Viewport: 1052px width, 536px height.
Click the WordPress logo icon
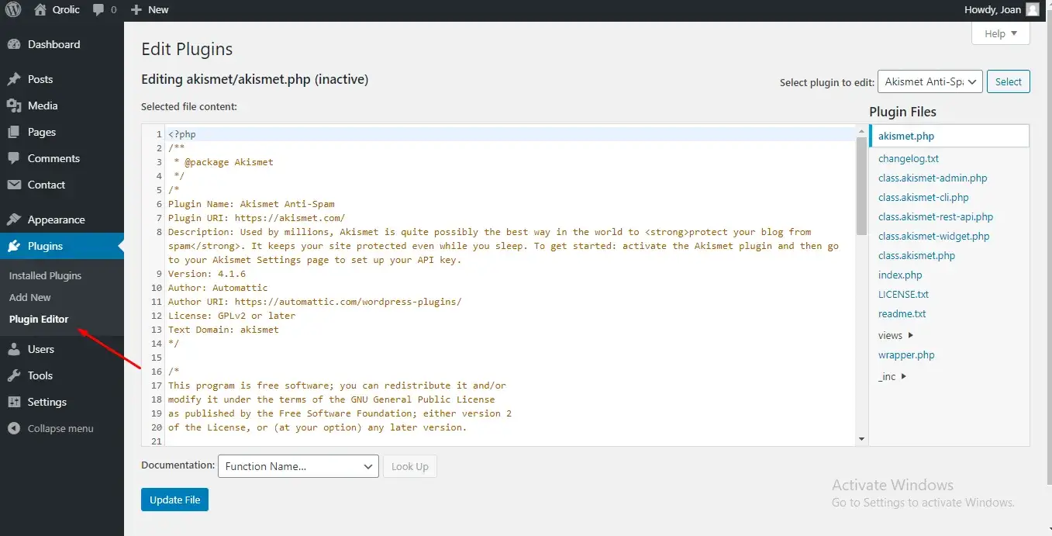13,10
